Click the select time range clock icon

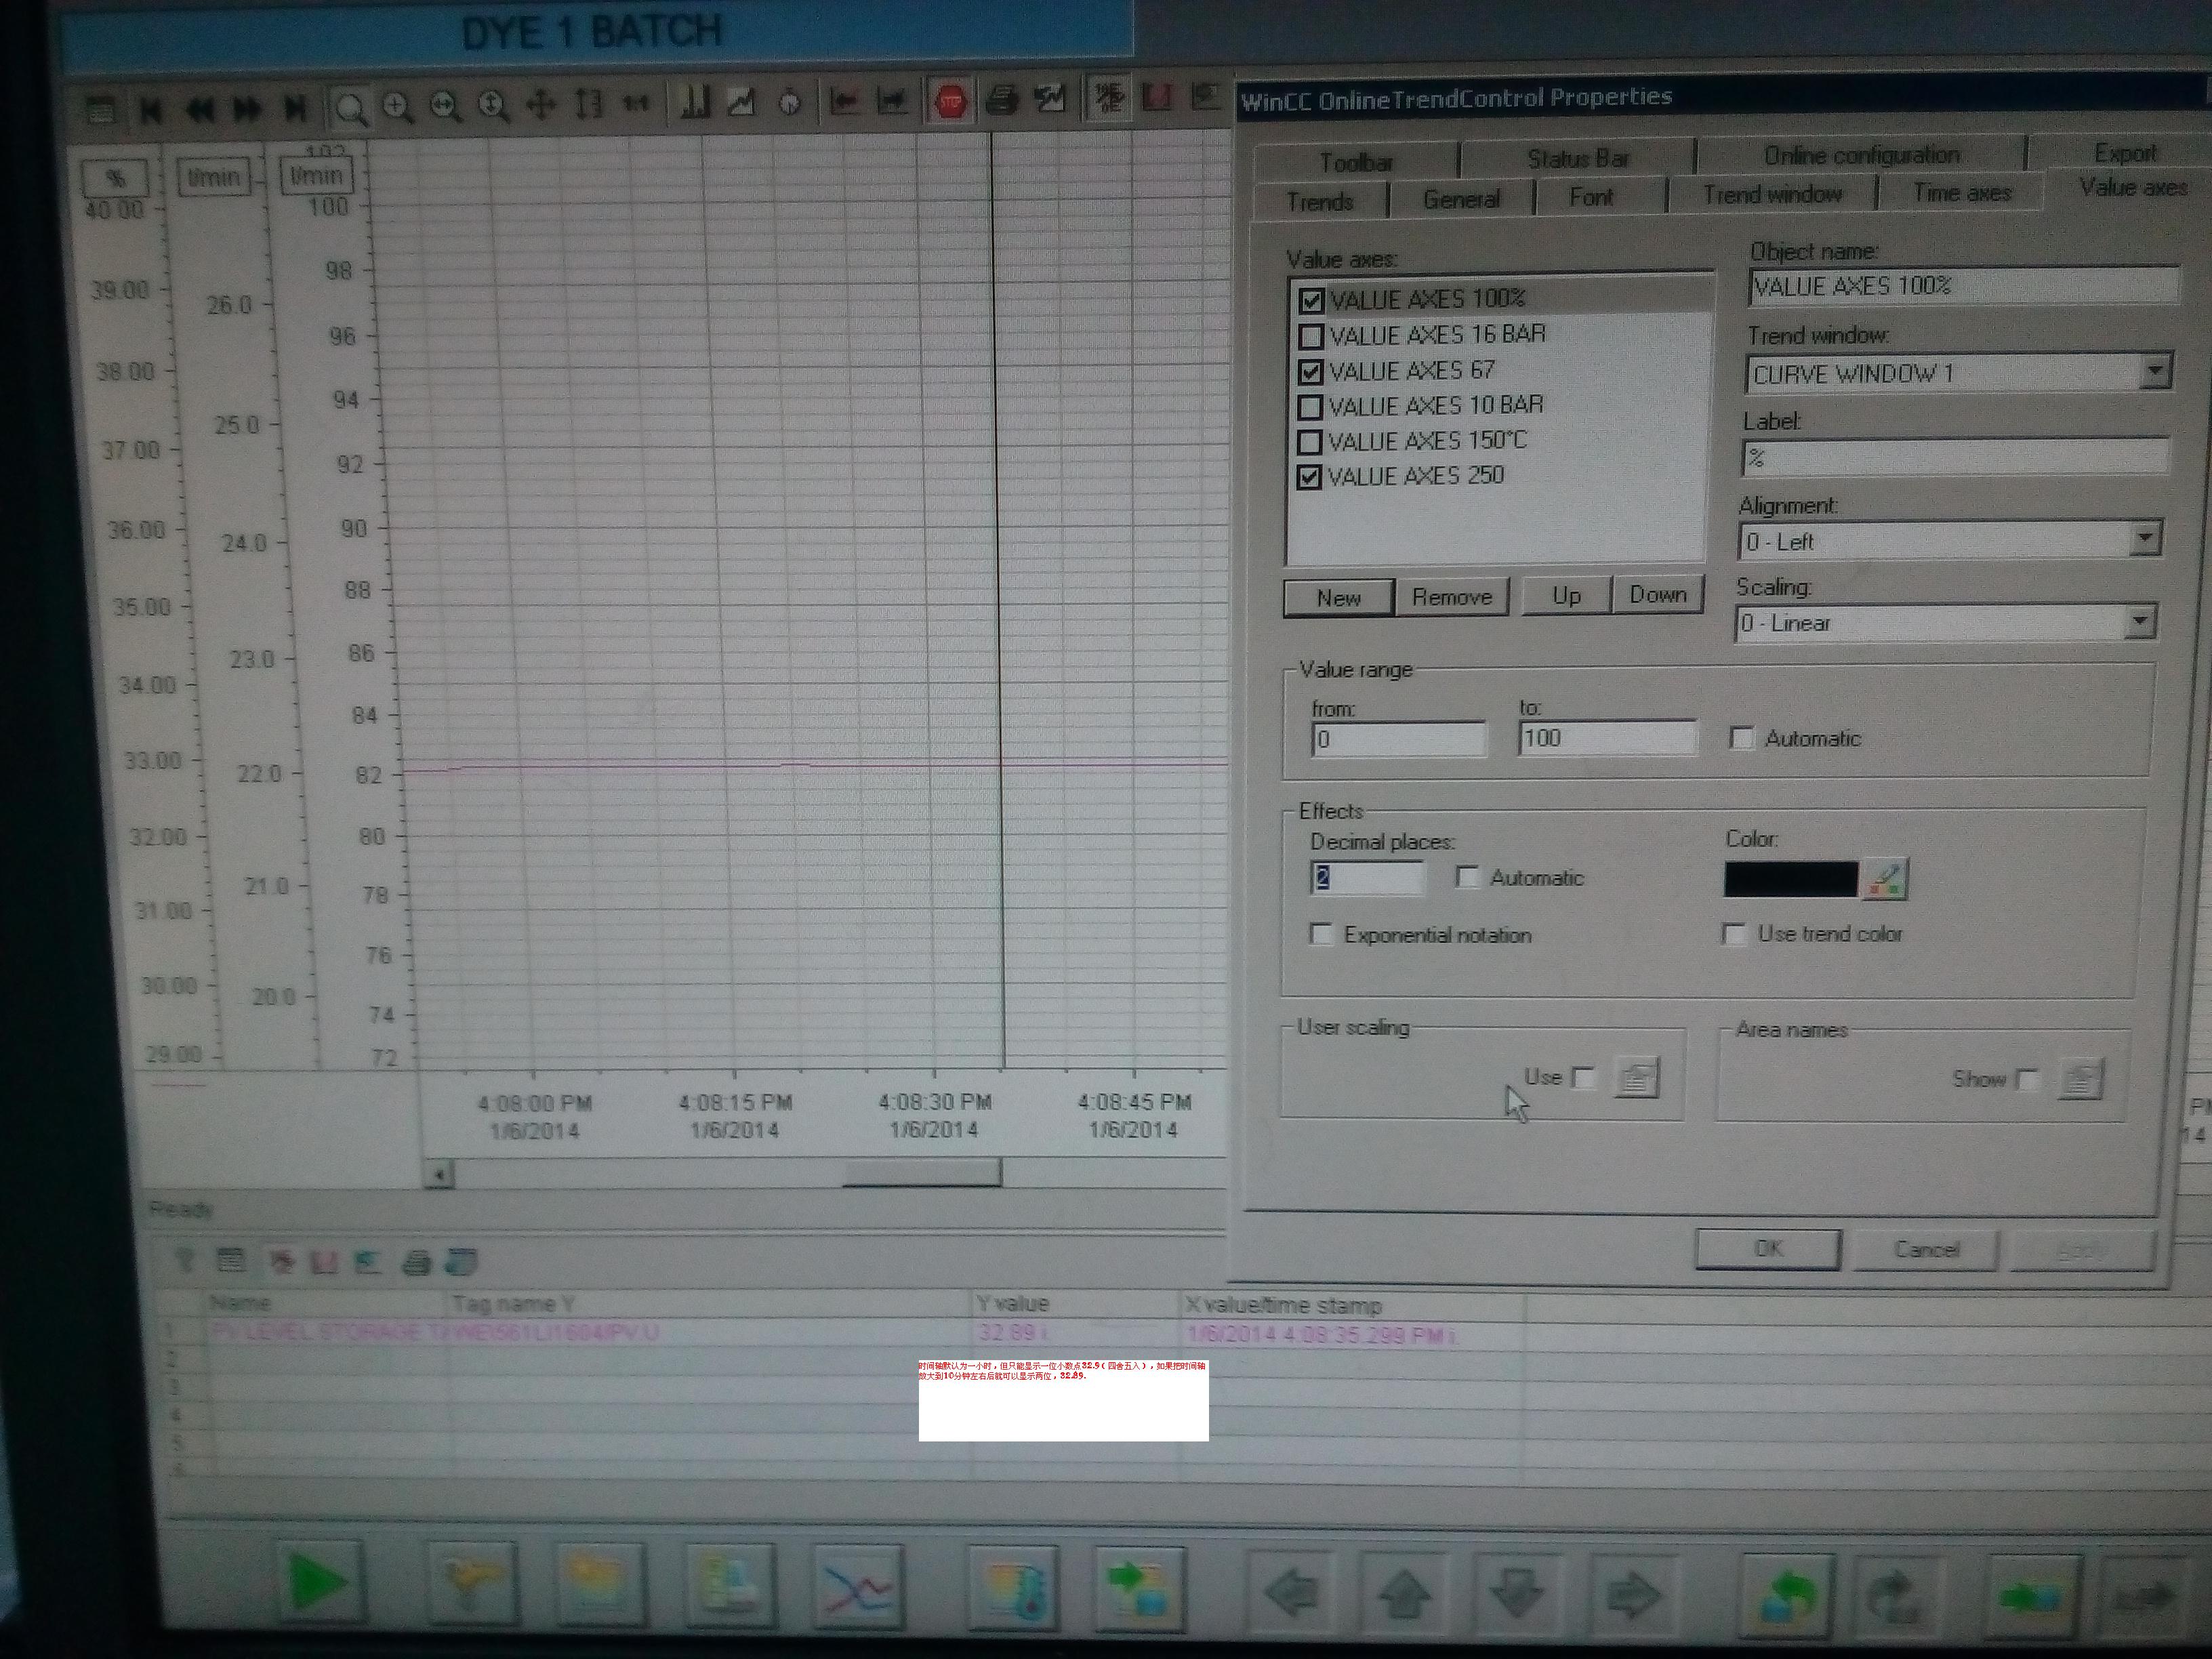790,102
